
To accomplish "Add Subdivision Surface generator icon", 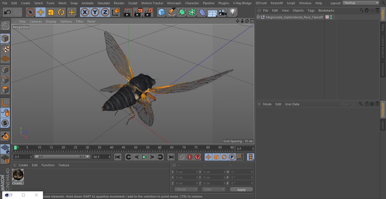I will pos(182,12).
